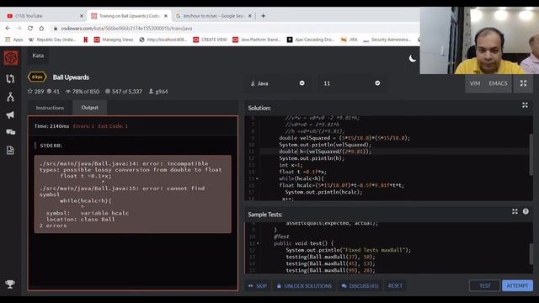This screenshot has height=303, width=539.
Task: Toggle EMACS editor mode
Action: point(498,83)
